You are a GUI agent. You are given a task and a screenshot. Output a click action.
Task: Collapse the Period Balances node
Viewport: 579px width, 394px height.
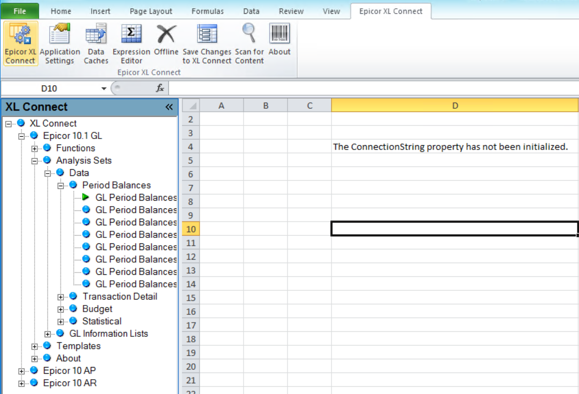pyautogui.click(x=60, y=186)
